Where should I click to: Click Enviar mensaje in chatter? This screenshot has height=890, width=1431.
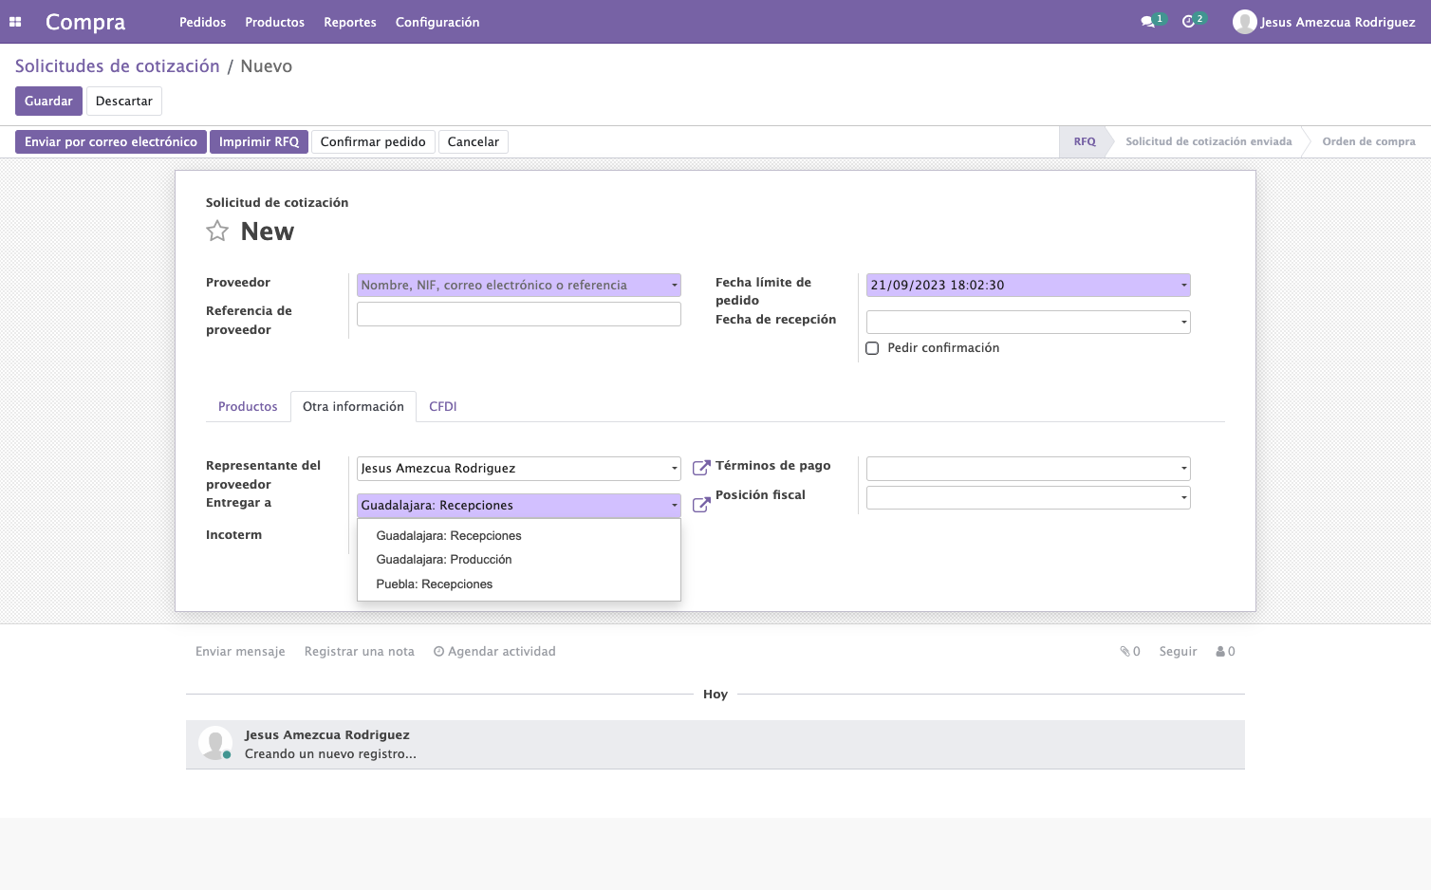(240, 651)
